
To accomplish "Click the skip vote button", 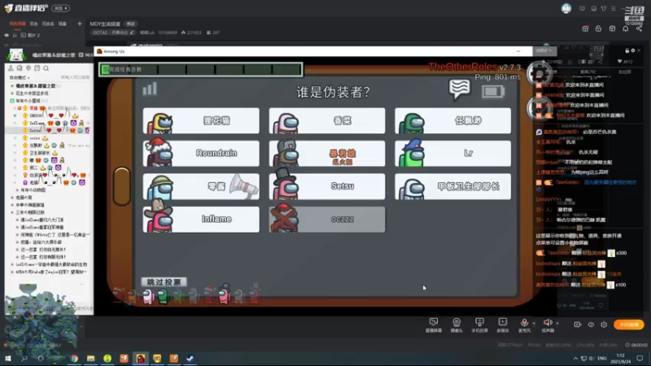I will click(164, 282).
